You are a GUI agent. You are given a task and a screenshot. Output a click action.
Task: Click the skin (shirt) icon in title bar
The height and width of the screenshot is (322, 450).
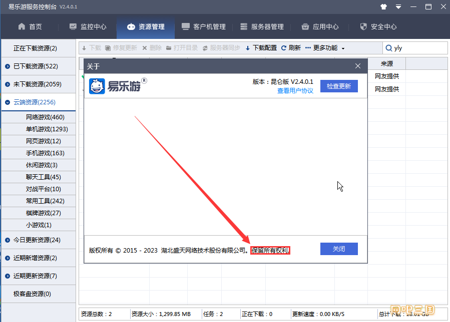[384, 7]
